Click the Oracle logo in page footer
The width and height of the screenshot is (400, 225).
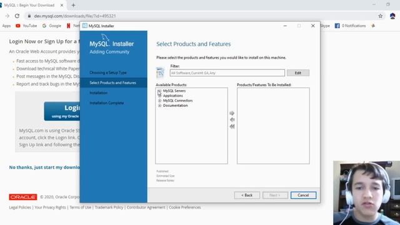23,197
